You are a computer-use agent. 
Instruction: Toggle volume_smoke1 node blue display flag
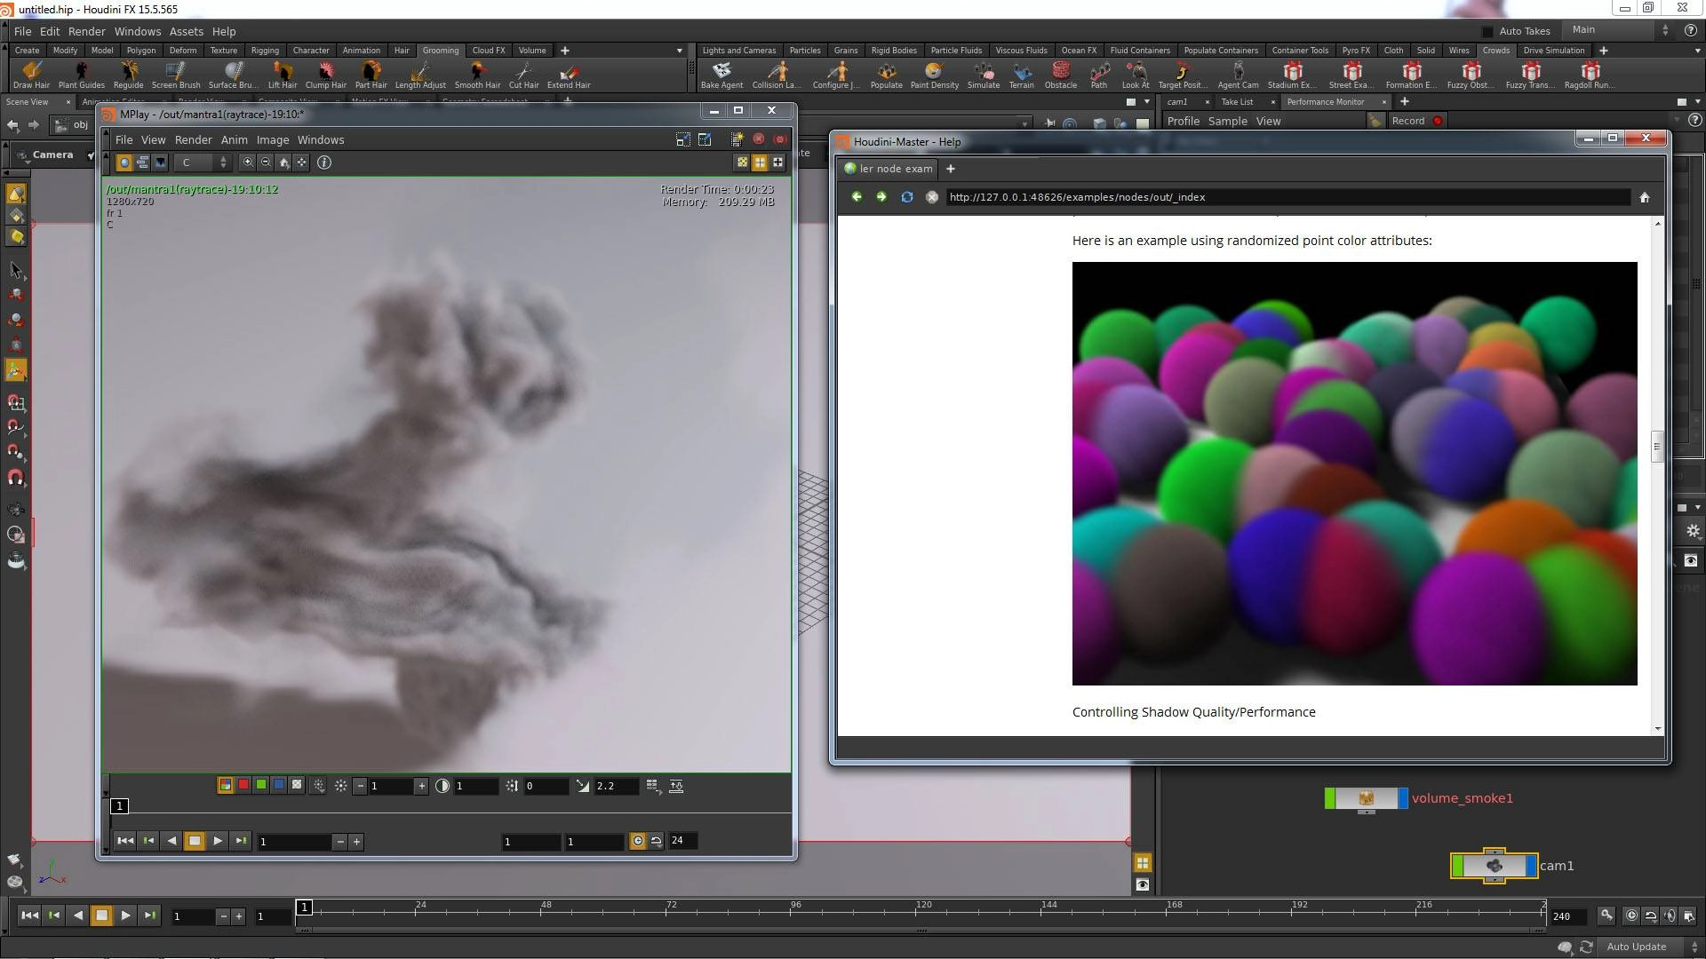pyautogui.click(x=1403, y=798)
